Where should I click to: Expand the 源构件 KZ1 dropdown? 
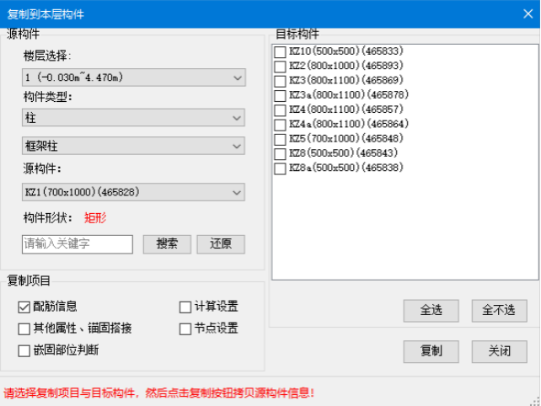pyautogui.click(x=133, y=192)
